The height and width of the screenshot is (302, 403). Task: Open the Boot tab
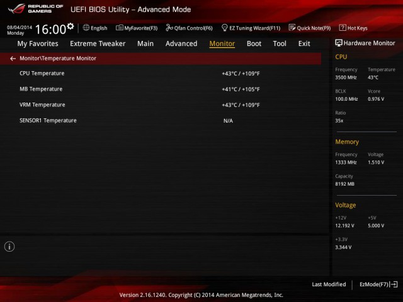click(x=254, y=43)
